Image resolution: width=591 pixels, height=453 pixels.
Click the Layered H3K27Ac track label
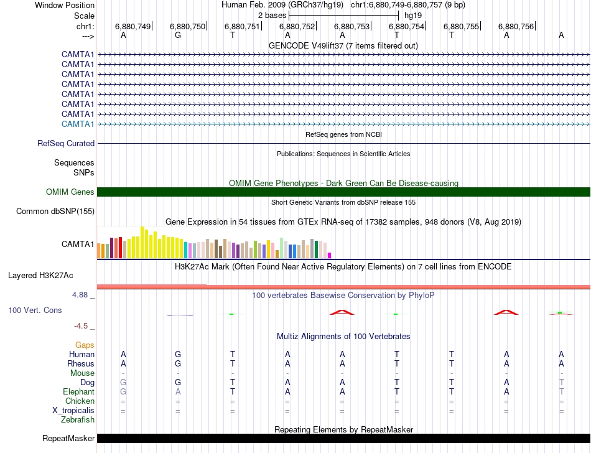(40, 275)
